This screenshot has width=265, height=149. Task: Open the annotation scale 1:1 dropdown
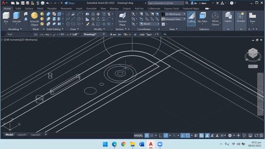point(223,135)
